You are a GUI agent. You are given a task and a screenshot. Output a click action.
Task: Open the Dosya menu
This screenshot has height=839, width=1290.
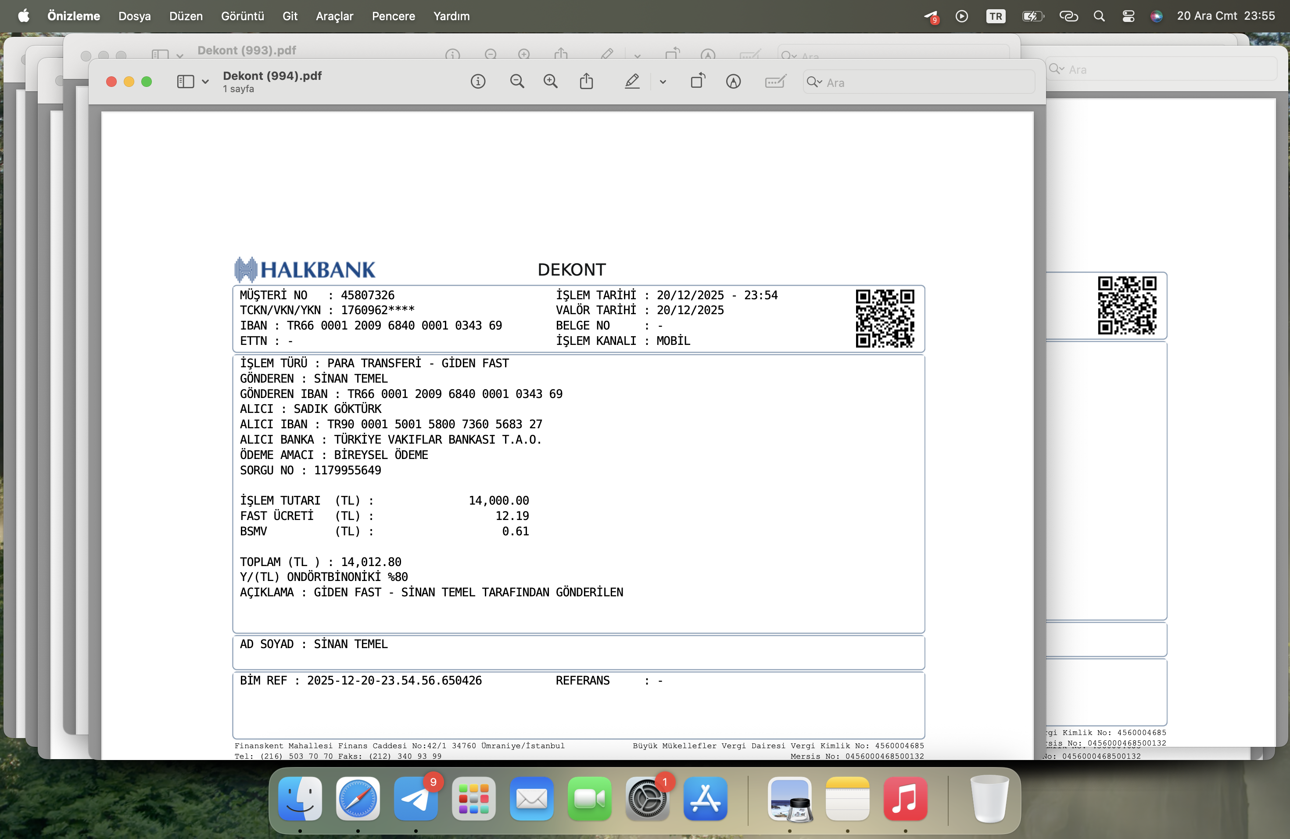click(x=135, y=16)
